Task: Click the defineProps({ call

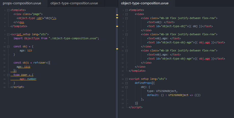Action: pos(145,83)
